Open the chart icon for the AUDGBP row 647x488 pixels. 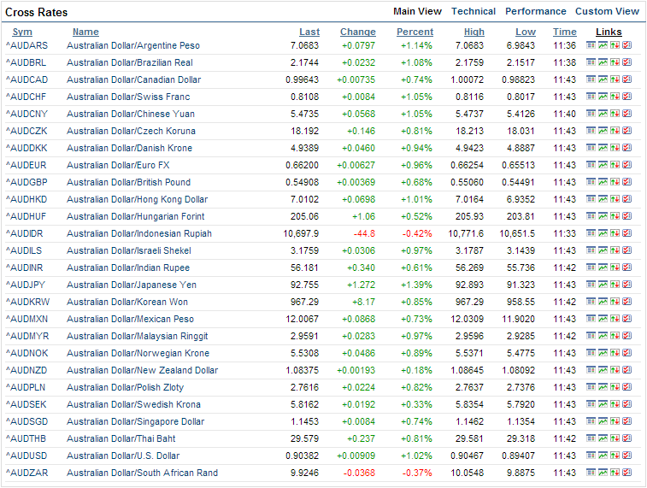(603, 182)
